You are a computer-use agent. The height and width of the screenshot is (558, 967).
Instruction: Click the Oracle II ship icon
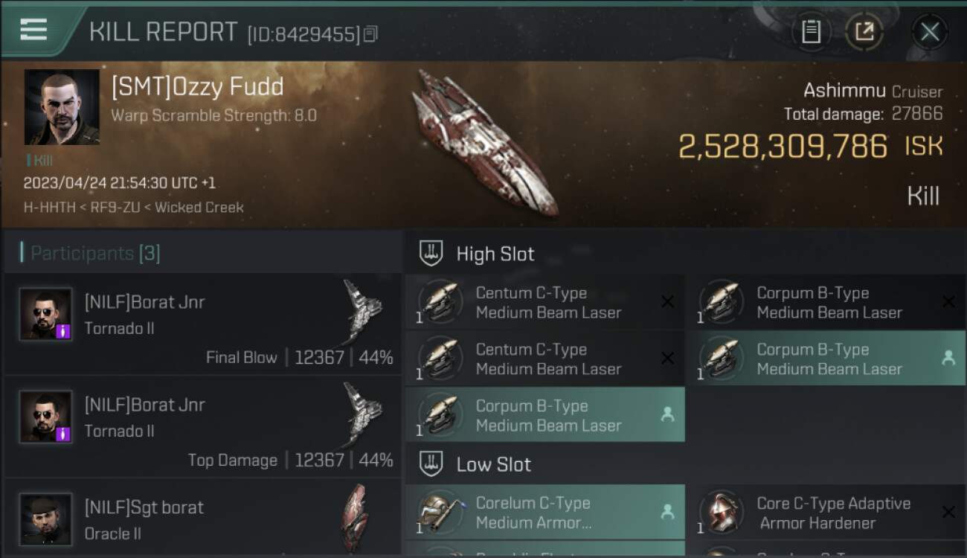355,519
